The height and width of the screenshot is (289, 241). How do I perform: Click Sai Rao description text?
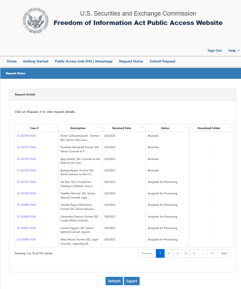pos(77,184)
